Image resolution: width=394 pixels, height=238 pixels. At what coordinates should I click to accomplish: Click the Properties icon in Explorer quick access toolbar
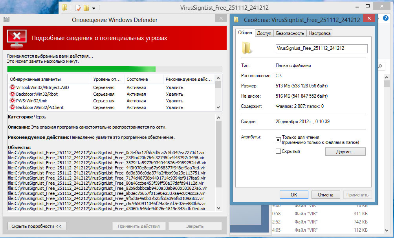pos(78,8)
